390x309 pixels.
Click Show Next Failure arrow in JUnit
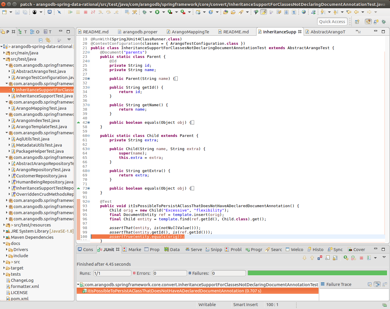click(305, 258)
